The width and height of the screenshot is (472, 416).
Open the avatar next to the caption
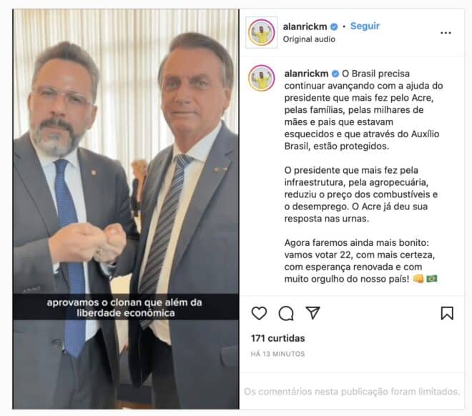click(x=261, y=78)
